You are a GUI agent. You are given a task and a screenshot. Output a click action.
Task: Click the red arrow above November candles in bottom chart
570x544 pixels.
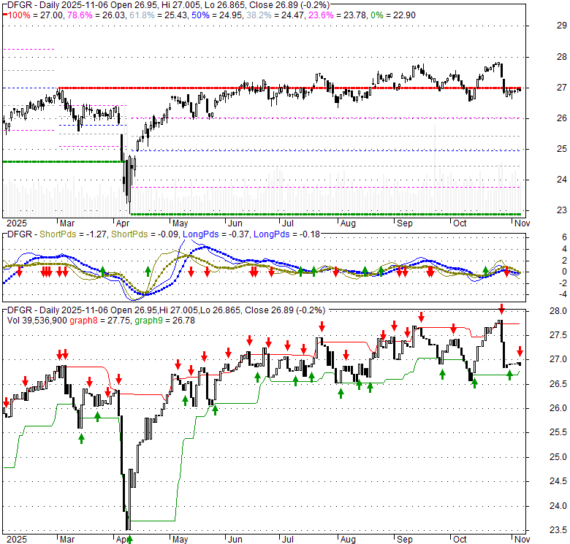pyautogui.click(x=520, y=351)
